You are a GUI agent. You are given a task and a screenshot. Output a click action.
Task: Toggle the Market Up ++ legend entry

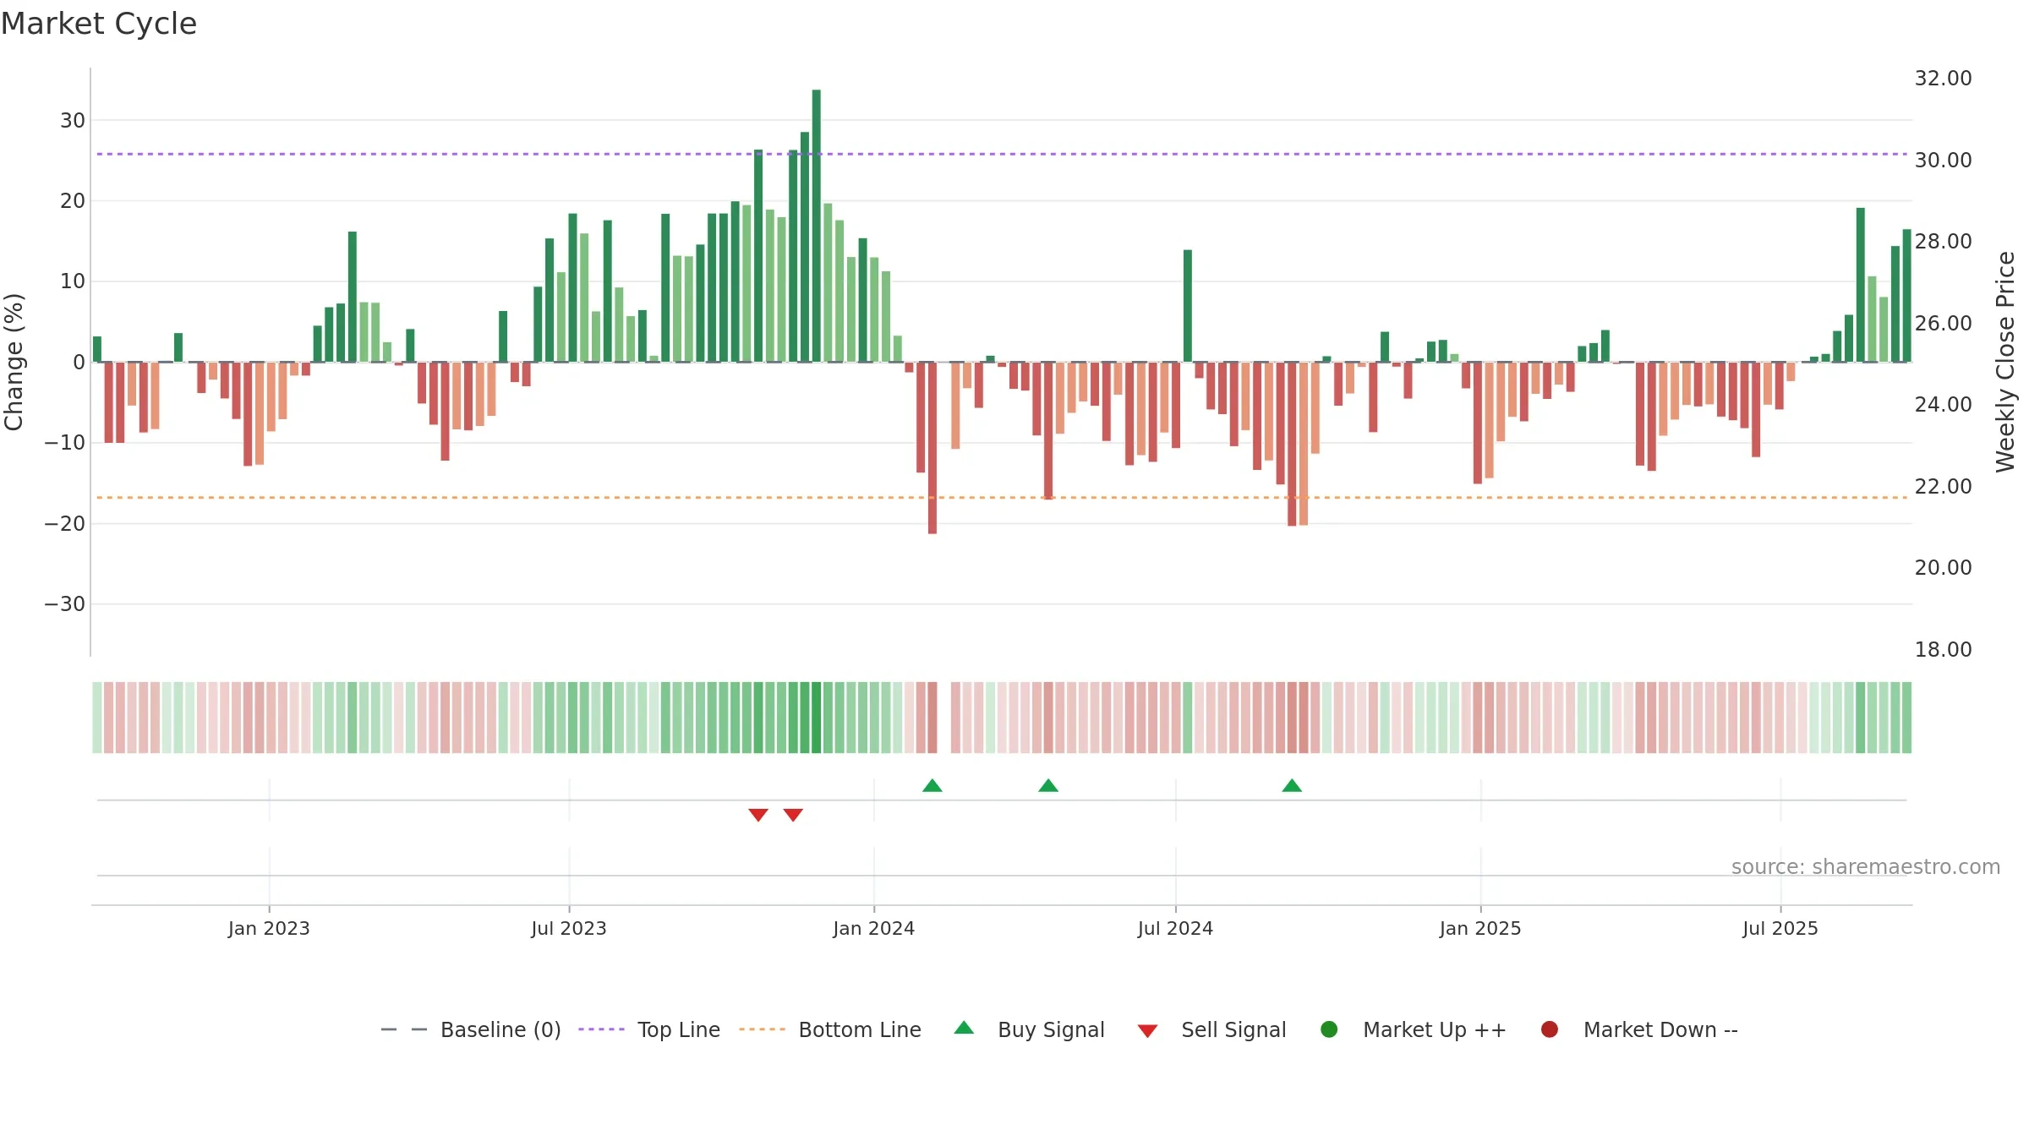point(1414,1029)
